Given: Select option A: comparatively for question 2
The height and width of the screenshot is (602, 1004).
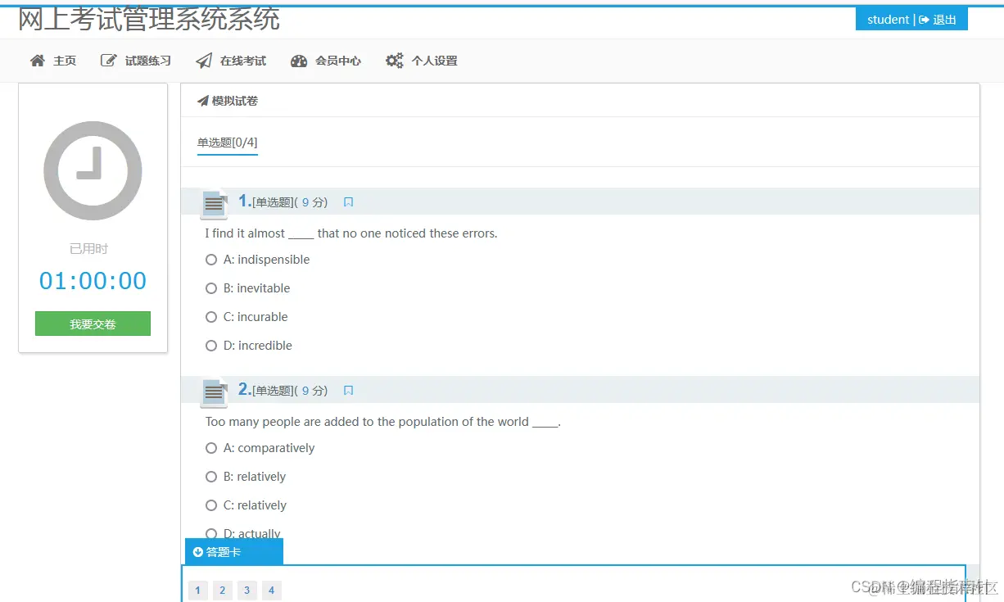Looking at the screenshot, I should pos(211,448).
